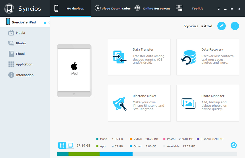Minimize the Syncios window
The width and height of the screenshot is (245, 158).
pos(225,9)
